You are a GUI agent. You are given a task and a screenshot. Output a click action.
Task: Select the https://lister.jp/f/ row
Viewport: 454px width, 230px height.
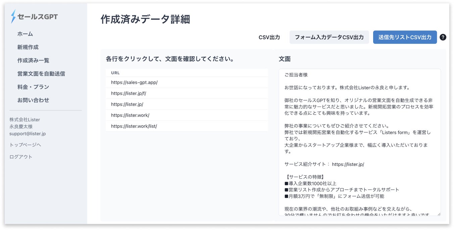point(187,93)
